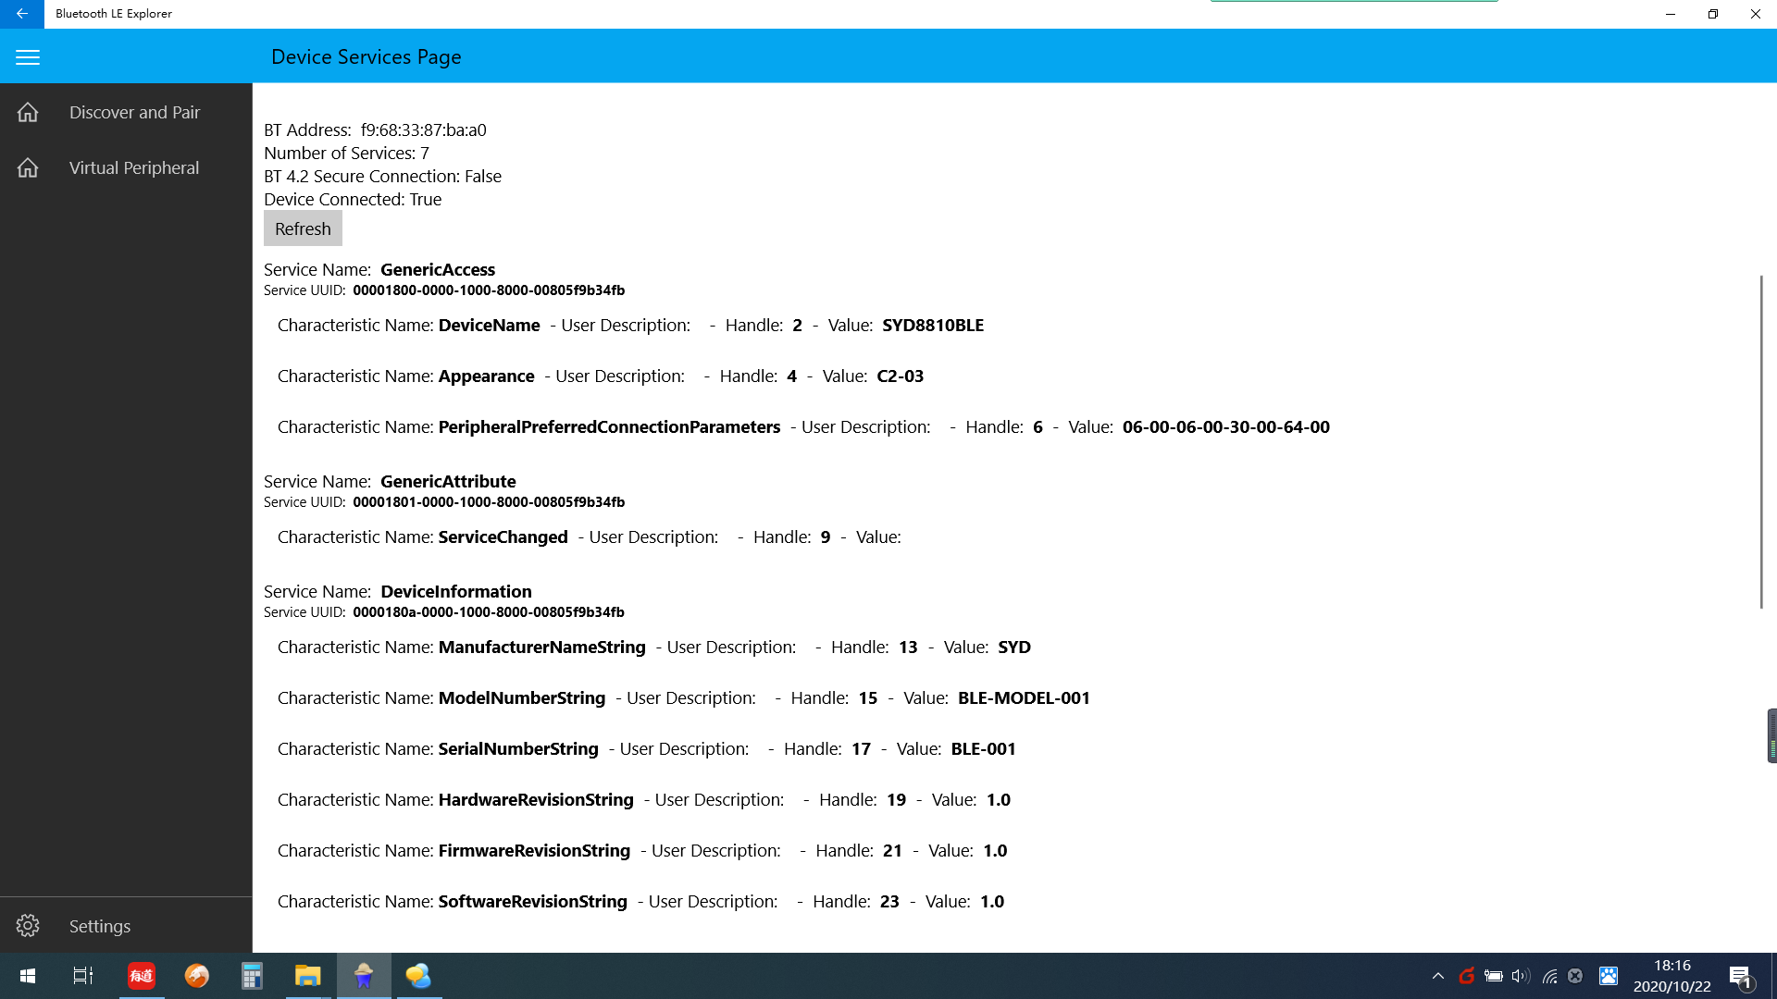Open Windows Start menu

pyautogui.click(x=28, y=976)
